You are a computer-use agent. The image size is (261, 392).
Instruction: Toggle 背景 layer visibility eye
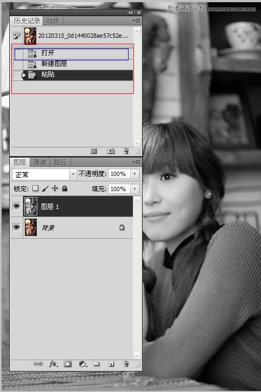17,227
